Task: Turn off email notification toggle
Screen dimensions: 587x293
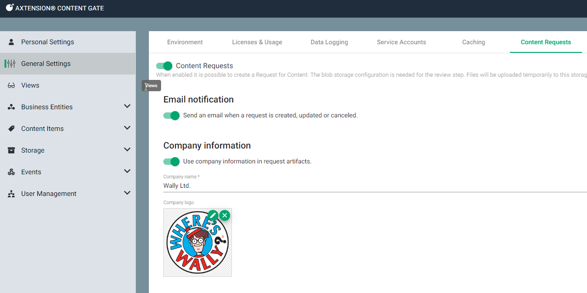Action: pyautogui.click(x=171, y=116)
